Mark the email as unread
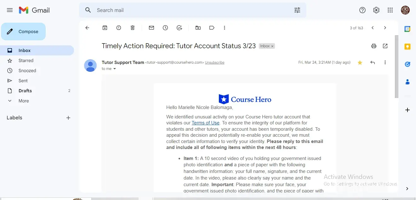Screen dimensions: 416x200 tap(151, 28)
